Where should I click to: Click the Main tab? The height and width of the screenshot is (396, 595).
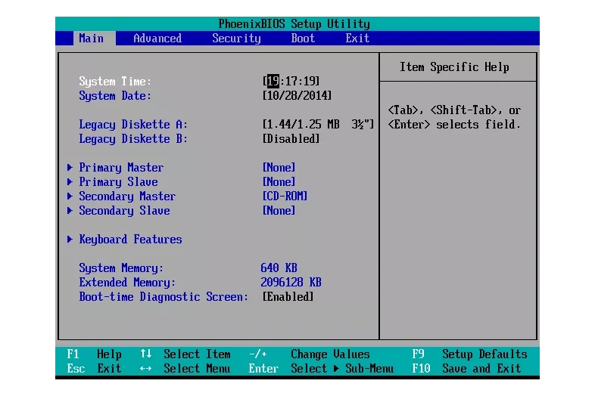click(92, 39)
